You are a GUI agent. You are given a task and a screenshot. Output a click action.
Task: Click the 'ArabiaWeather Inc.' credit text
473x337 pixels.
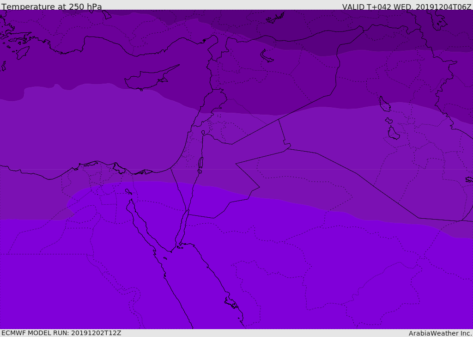coord(441,333)
